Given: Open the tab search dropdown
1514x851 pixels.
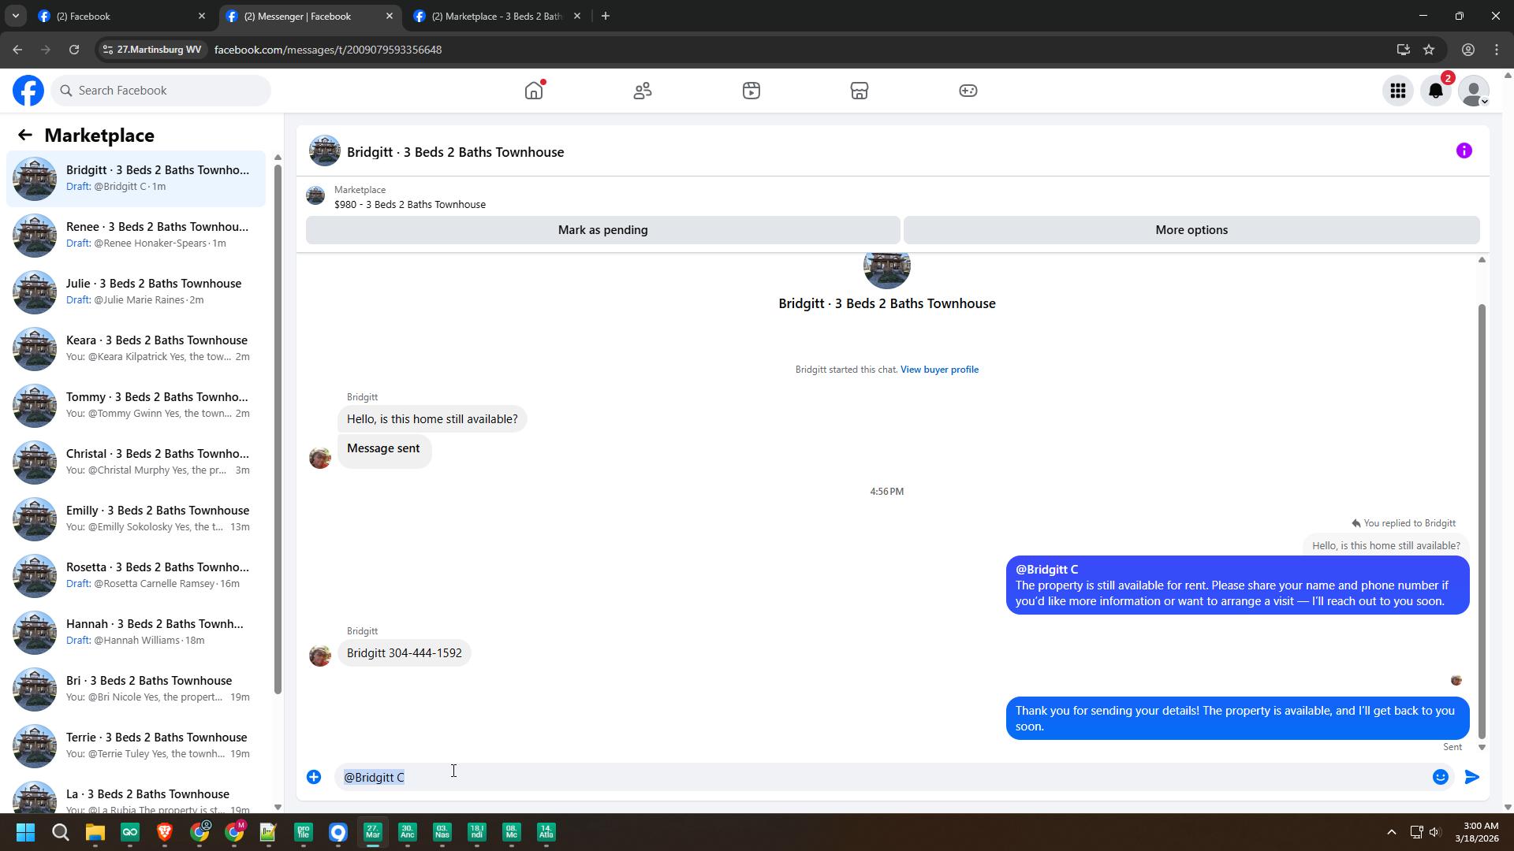Looking at the screenshot, I should click(x=15, y=16).
